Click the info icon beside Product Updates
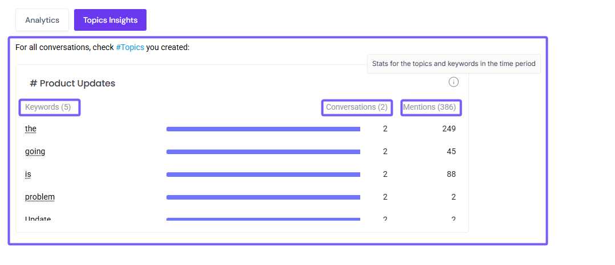This screenshot has width=615, height=265. click(454, 82)
